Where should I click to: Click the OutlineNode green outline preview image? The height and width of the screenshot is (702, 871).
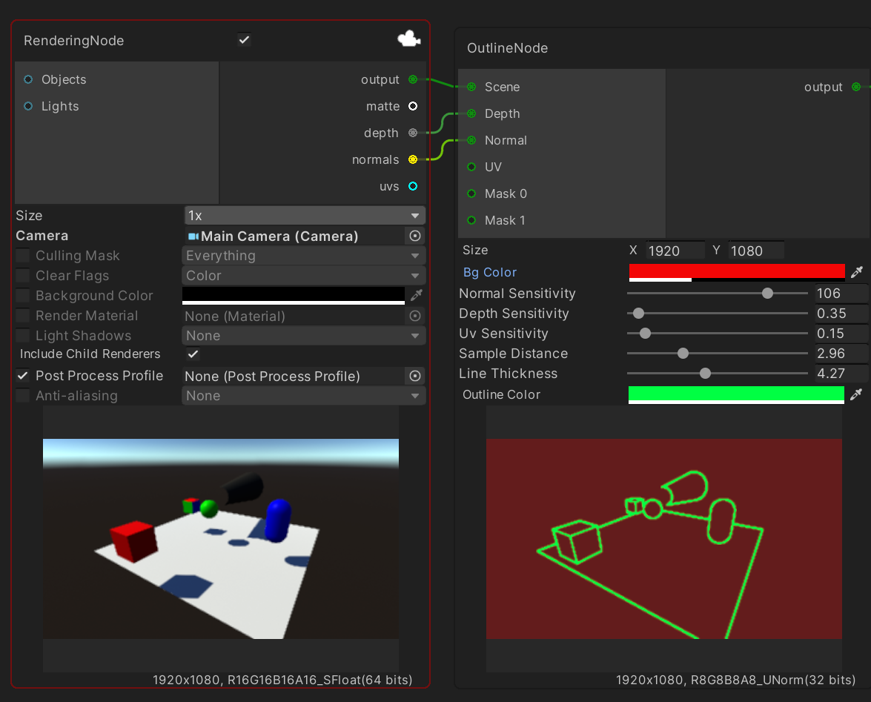coord(663,537)
